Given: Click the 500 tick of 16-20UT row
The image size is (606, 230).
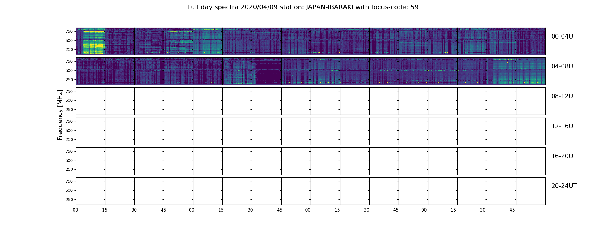Looking at the screenshot, I should [69, 160].
